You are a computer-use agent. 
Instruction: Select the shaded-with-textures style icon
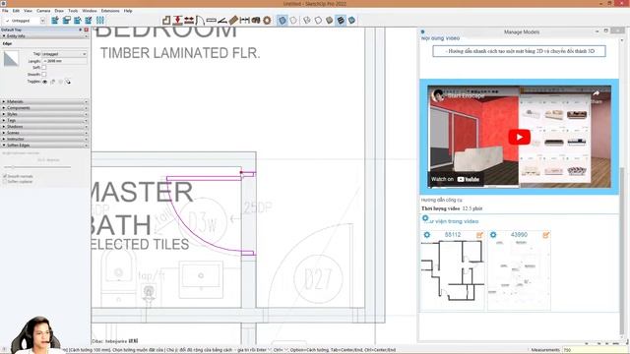tap(330, 20)
